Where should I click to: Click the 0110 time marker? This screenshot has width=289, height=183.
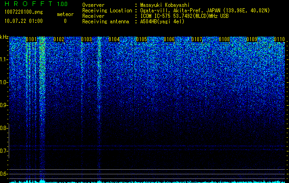pyautogui.click(x=279, y=39)
